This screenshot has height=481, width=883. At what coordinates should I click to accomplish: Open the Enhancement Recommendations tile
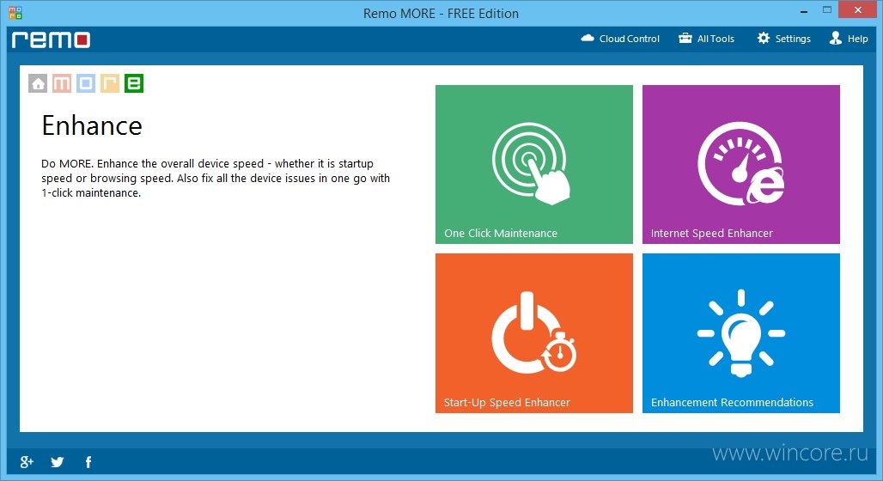tap(741, 333)
